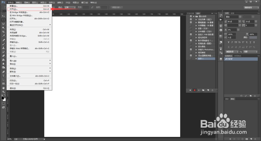Expand the 棕褐色调（图层） action

click(x=196, y=43)
